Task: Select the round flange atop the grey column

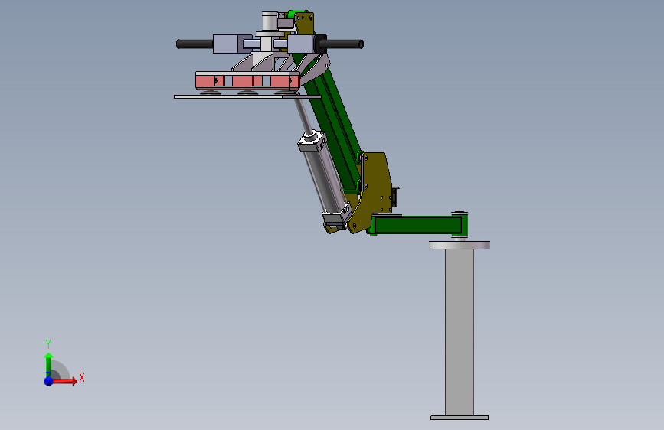Action: click(x=460, y=245)
